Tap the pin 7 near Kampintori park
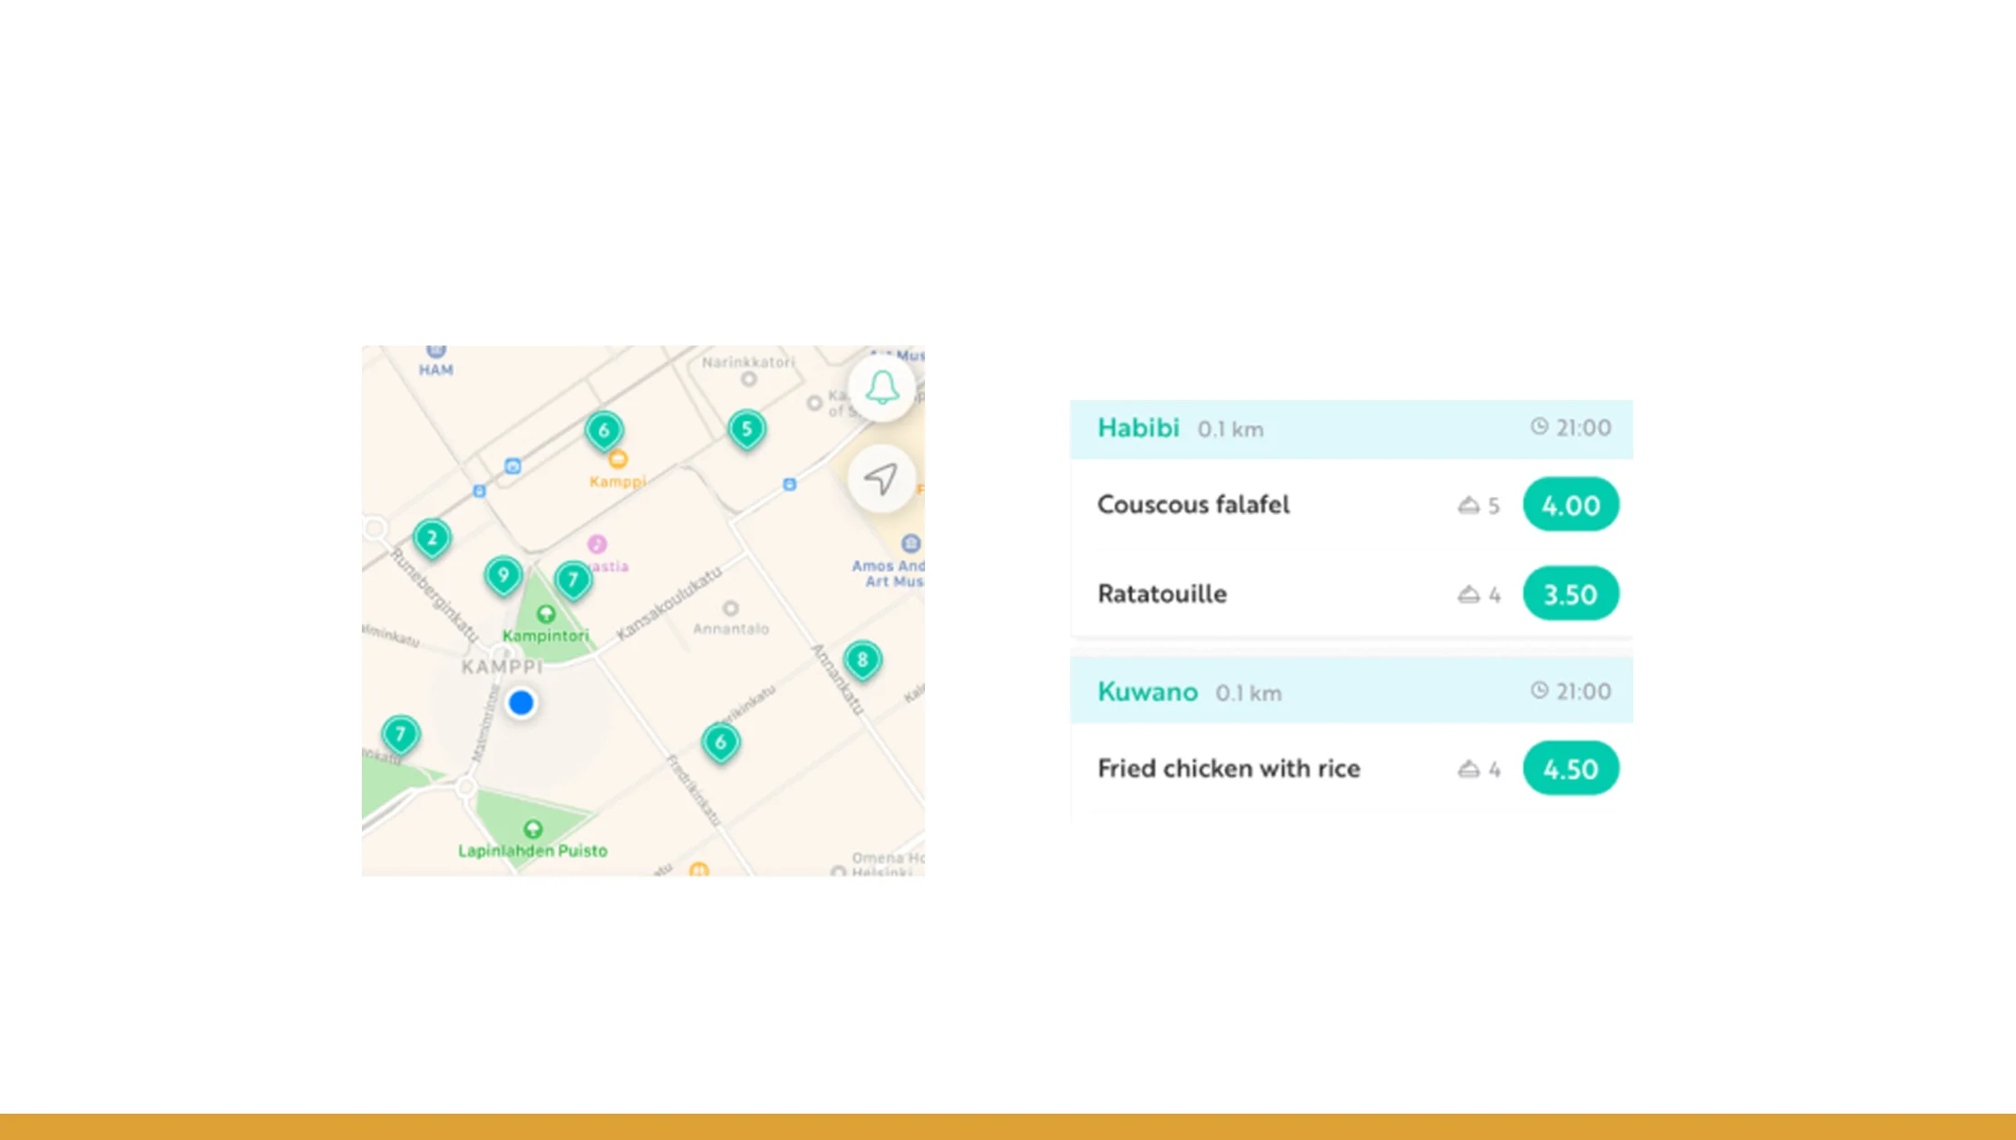 [x=572, y=580]
